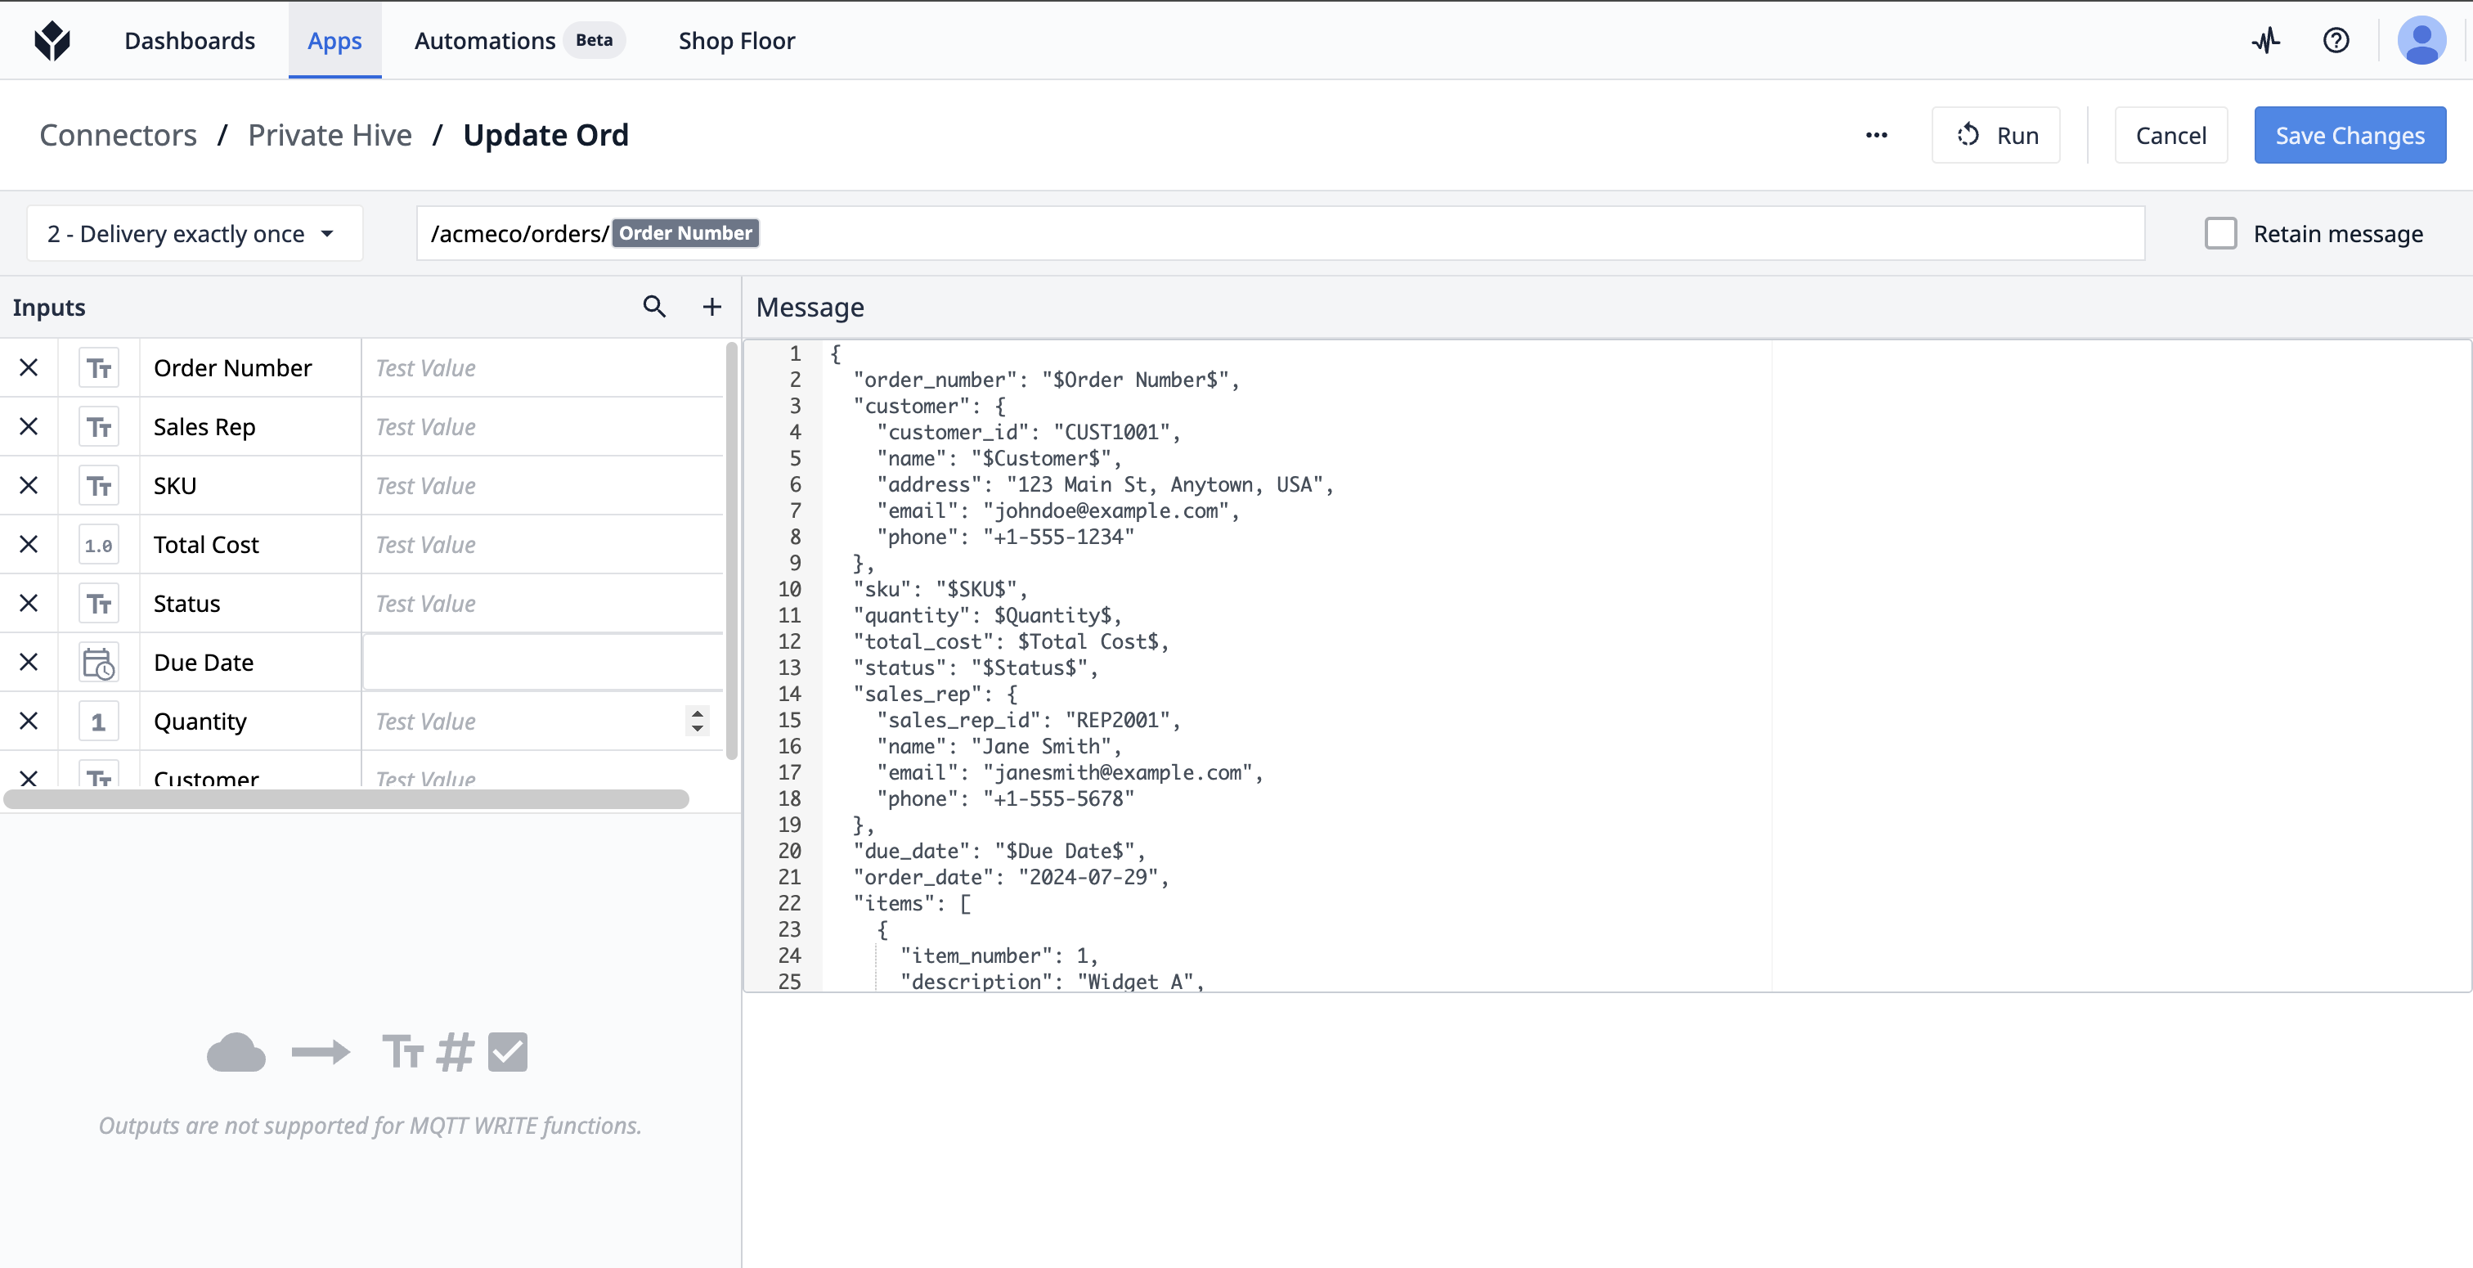The height and width of the screenshot is (1268, 2473).
Task: Remove the Quantity input
Action: coord(29,722)
